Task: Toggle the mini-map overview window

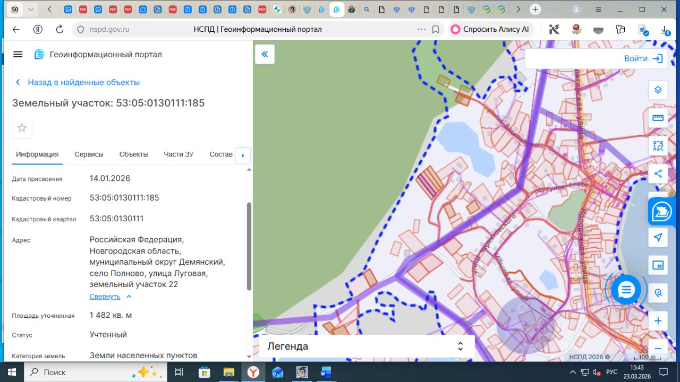Action: click(x=658, y=265)
